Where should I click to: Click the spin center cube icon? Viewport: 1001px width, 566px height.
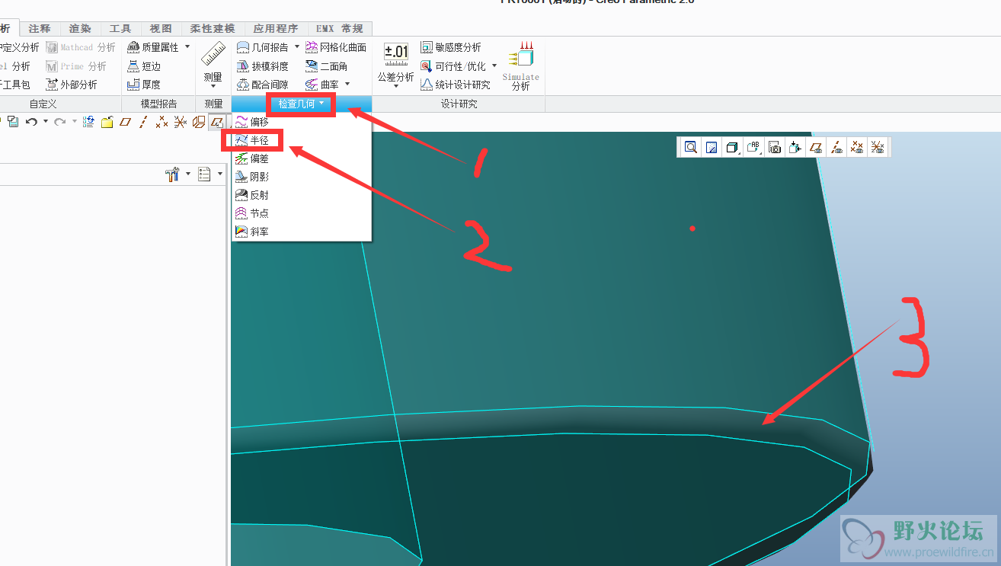click(x=795, y=147)
